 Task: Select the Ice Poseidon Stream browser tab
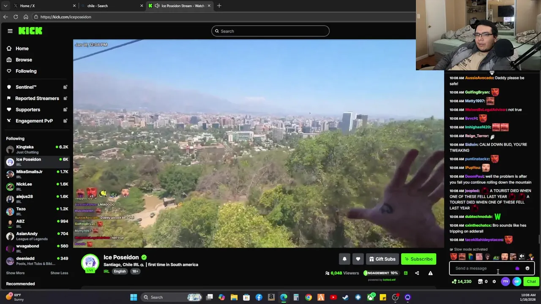click(x=179, y=5)
